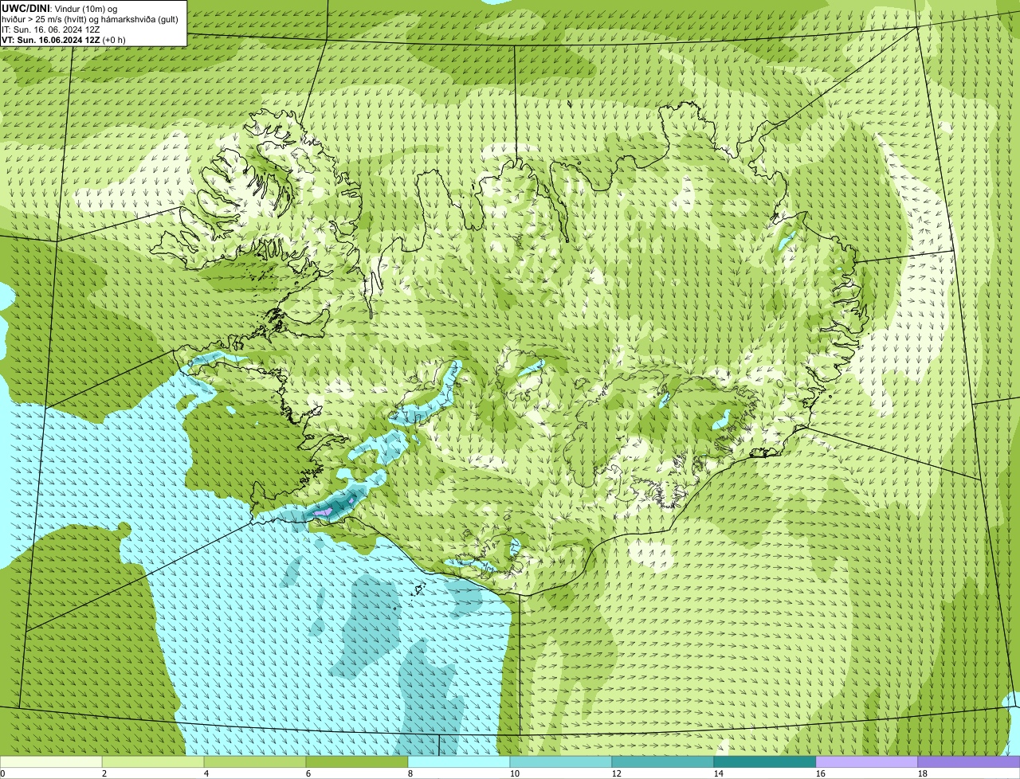Click the legend label '10'

515,773
